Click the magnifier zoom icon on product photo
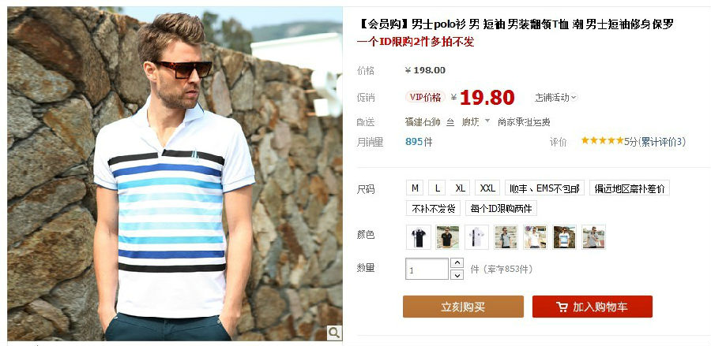Image resolution: width=711 pixels, height=346 pixels. click(x=334, y=333)
